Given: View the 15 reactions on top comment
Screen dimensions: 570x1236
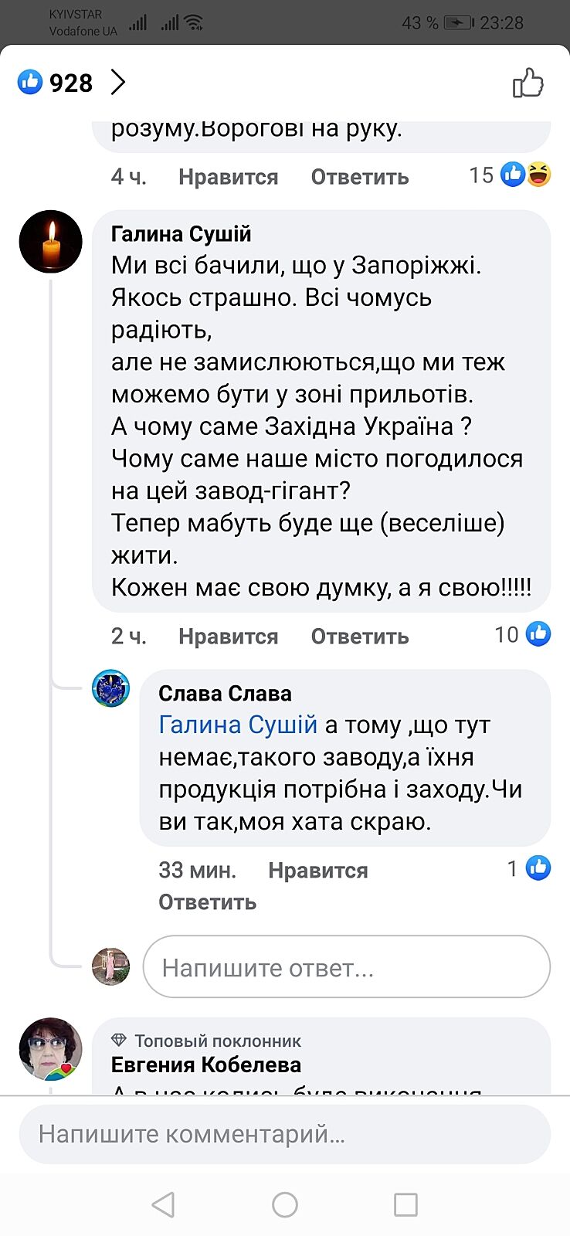Looking at the screenshot, I should [511, 175].
